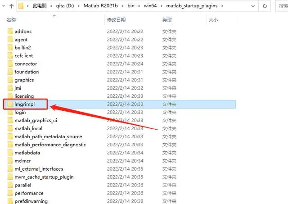This screenshot has height=204, width=288.
Task: Click date 2022/2/14 20:22 of addons
Action: (125, 32)
